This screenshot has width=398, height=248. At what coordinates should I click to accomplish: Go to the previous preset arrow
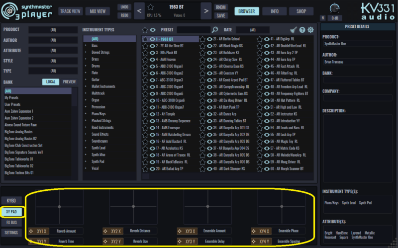pyautogui.click(x=140, y=11)
